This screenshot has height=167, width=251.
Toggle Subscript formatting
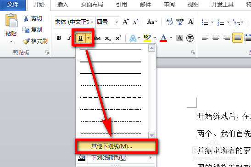point(107,39)
